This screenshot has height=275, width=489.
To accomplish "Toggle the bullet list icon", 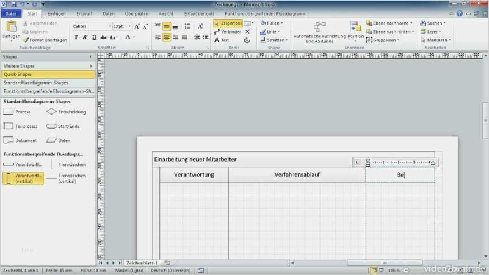I will (x=187, y=26).
